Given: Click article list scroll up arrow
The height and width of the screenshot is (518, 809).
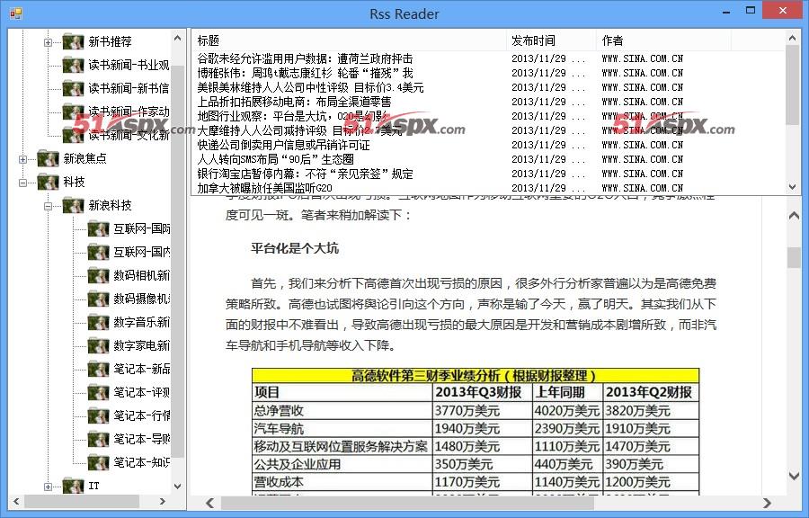Looking at the screenshot, I should click(793, 38).
